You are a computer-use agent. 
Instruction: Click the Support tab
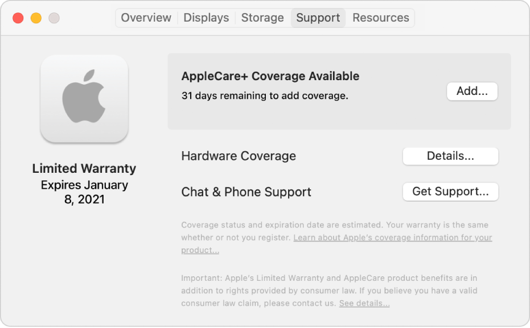318,18
